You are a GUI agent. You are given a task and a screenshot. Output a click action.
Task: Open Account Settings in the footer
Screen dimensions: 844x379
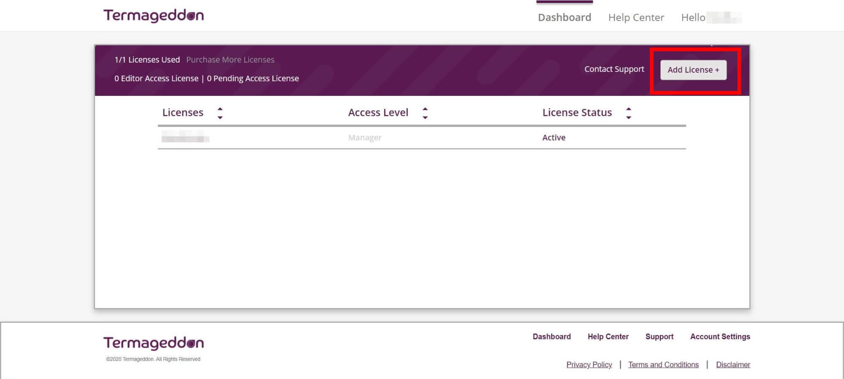coord(720,336)
